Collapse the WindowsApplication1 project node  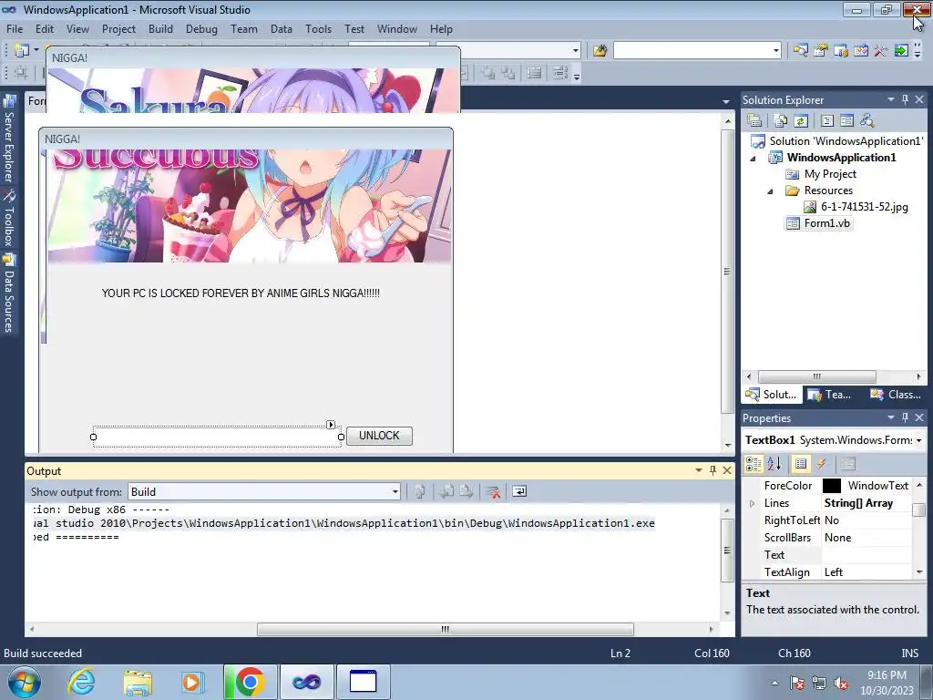753,159
